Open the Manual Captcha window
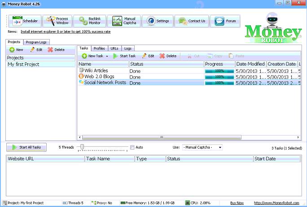 [124, 21]
